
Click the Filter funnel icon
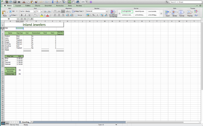63,2
